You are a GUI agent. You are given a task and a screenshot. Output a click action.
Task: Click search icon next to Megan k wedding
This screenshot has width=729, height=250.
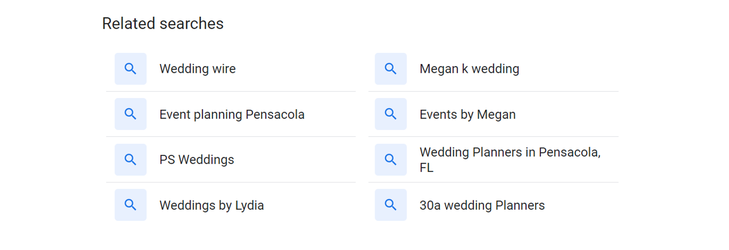pyautogui.click(x=391, y=68)
